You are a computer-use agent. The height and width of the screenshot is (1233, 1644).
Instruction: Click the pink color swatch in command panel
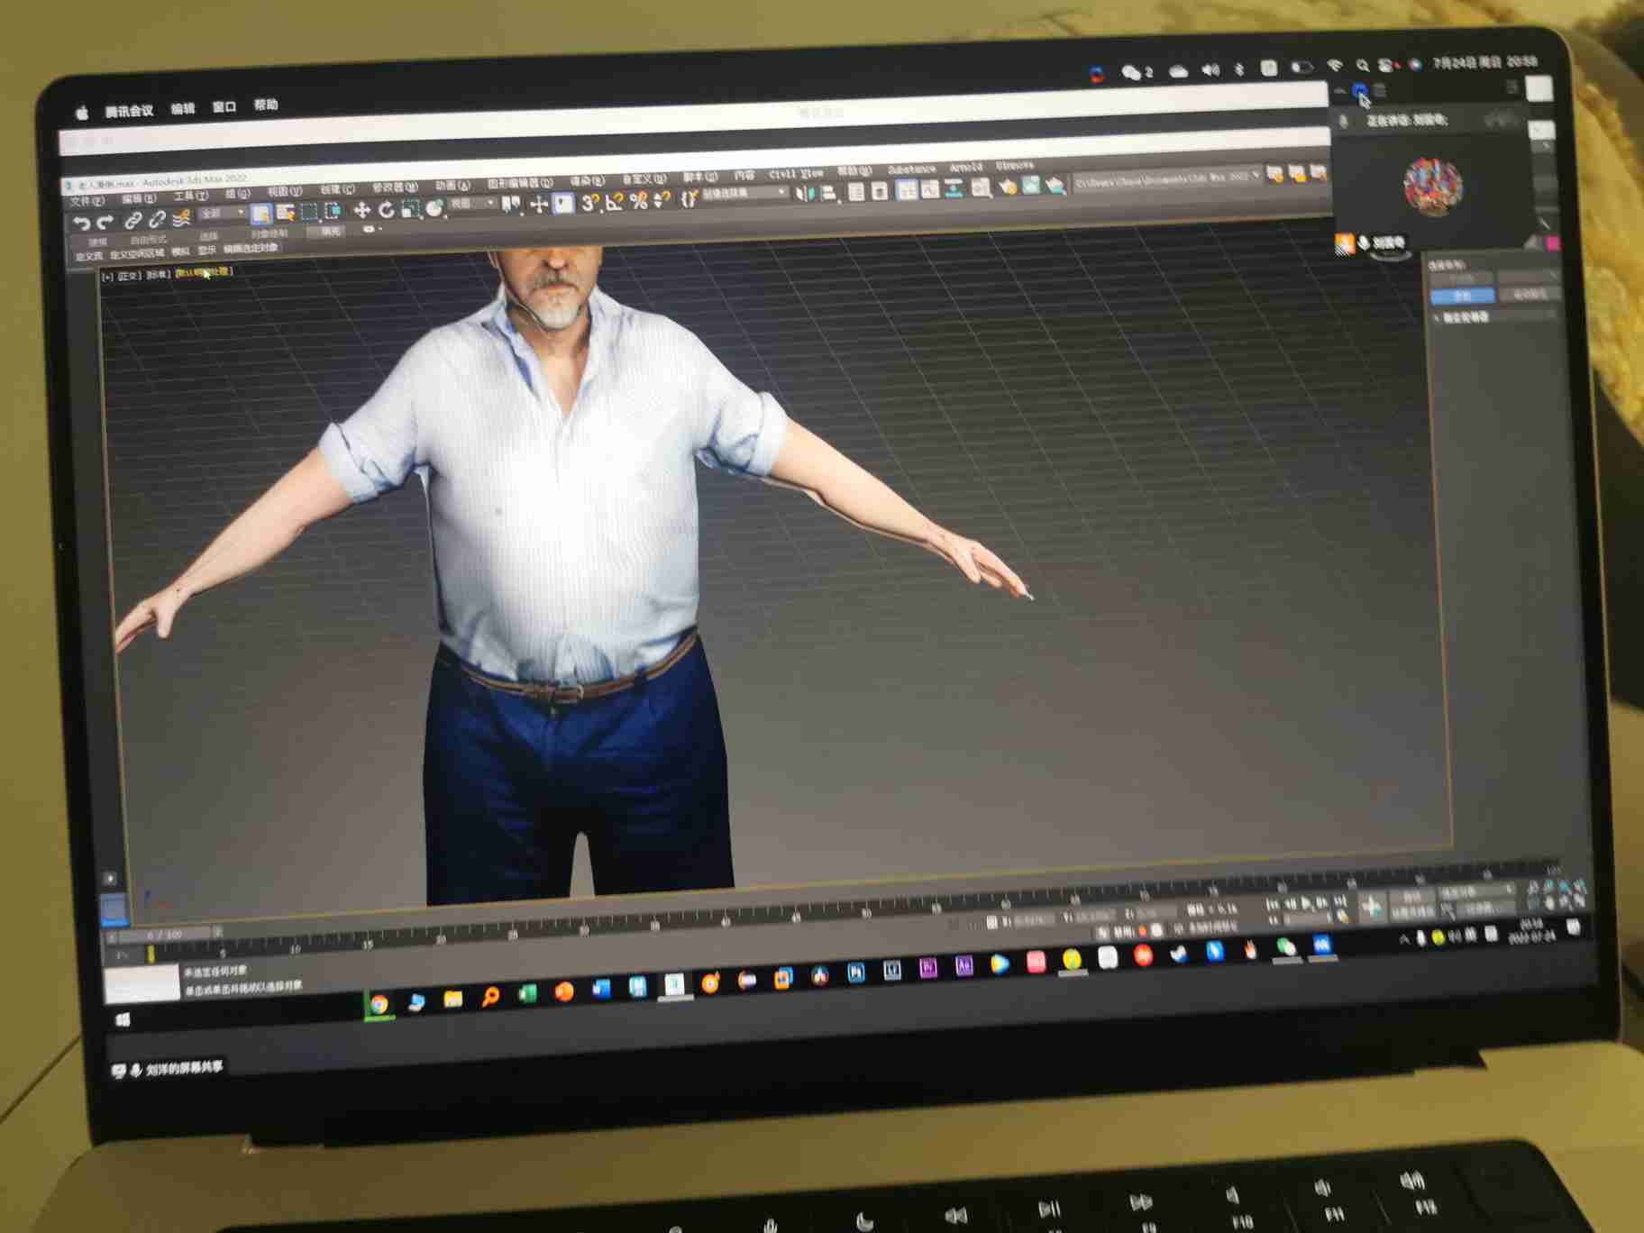pos(1552,244)
